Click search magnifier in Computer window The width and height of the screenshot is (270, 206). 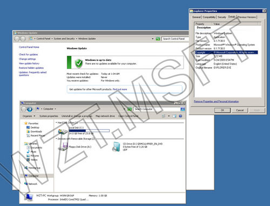click(x=183, y=109)
